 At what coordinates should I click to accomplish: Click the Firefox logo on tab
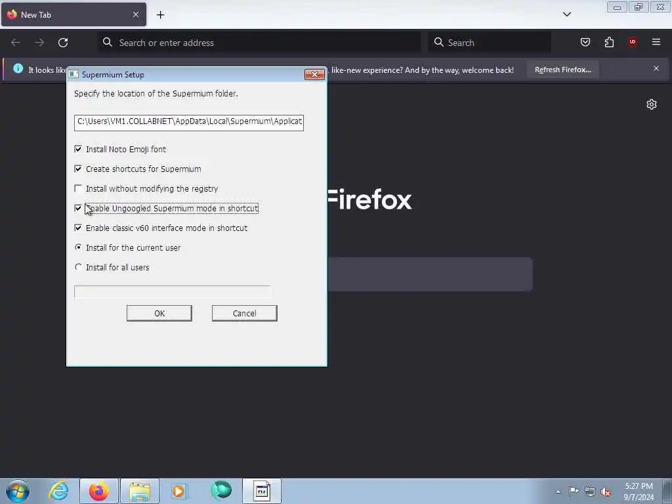[12, 14]
